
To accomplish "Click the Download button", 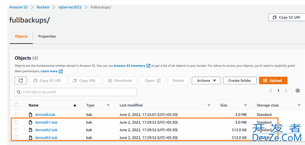I will coord(120,80).
